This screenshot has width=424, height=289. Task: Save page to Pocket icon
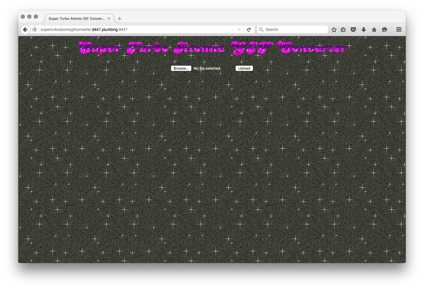(353, 30)
